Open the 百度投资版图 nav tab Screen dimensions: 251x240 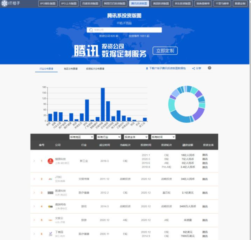click(90, 3)
